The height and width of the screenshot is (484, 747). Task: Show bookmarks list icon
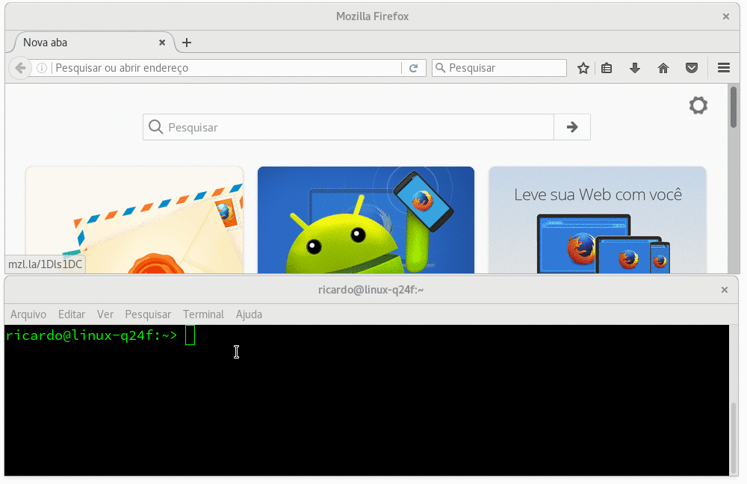(607, 68)
